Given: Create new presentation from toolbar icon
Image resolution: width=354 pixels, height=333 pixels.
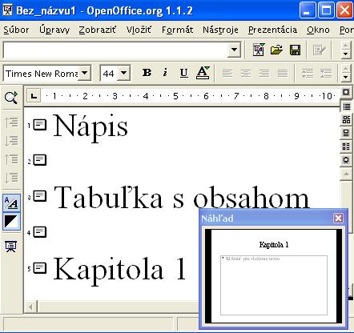Looking at the screenshot, I should [259, 50].
